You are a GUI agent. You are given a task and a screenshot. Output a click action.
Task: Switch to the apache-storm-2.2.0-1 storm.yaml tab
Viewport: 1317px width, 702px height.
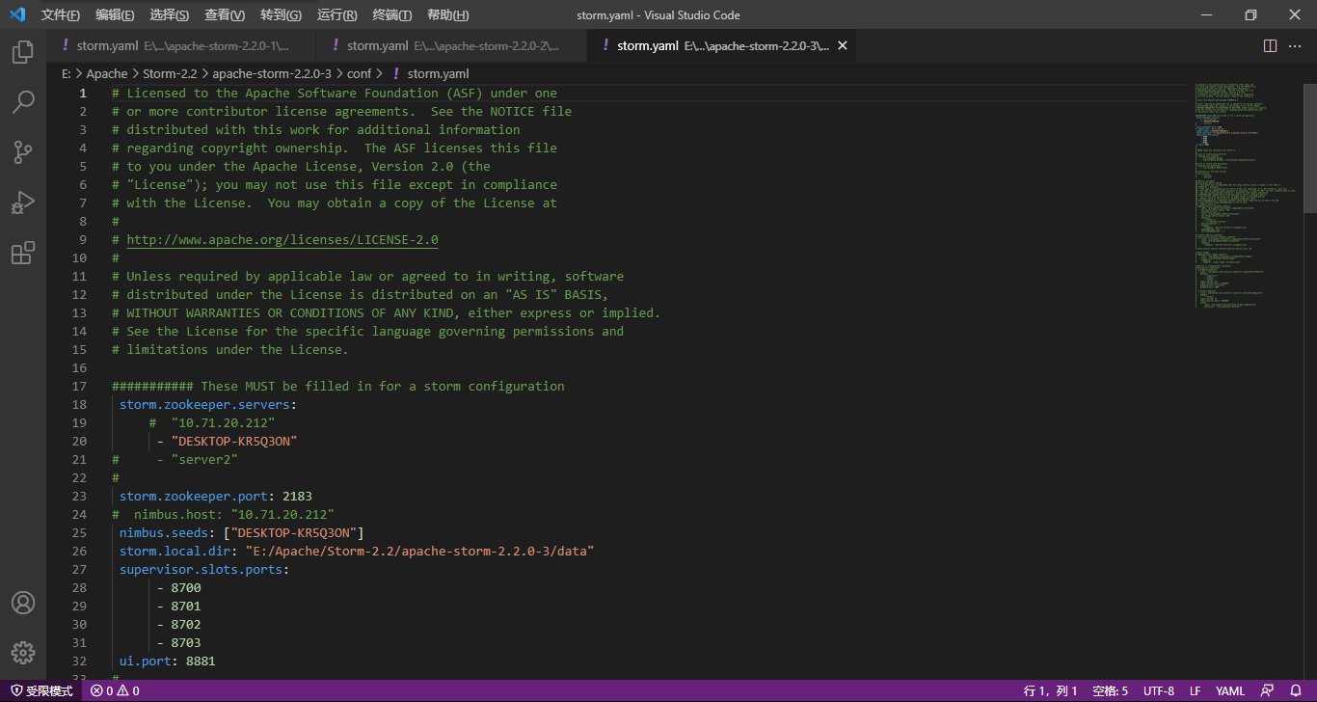coord(181,45)
